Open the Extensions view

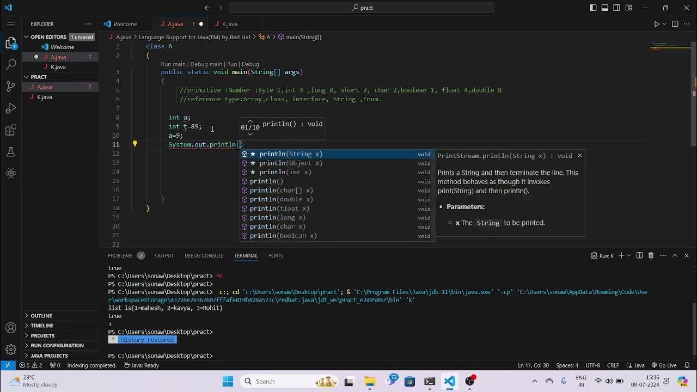[11, 131]
